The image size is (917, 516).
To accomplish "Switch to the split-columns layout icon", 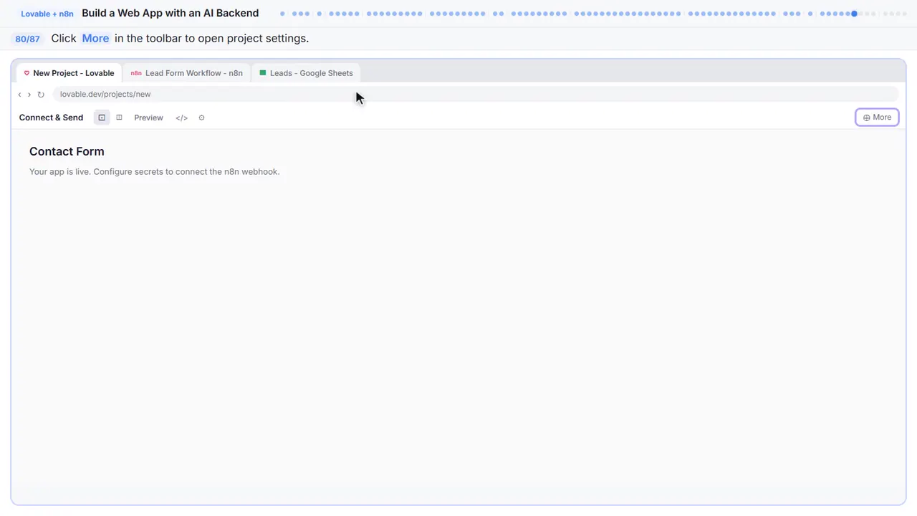I will pyautogui.click(x=119, y=118).
